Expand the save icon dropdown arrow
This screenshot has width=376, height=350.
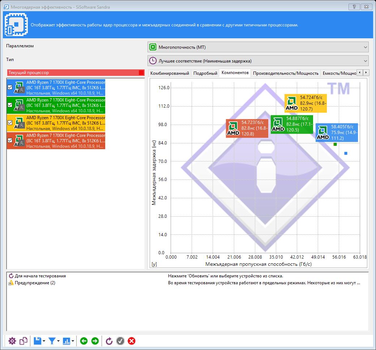44,341
